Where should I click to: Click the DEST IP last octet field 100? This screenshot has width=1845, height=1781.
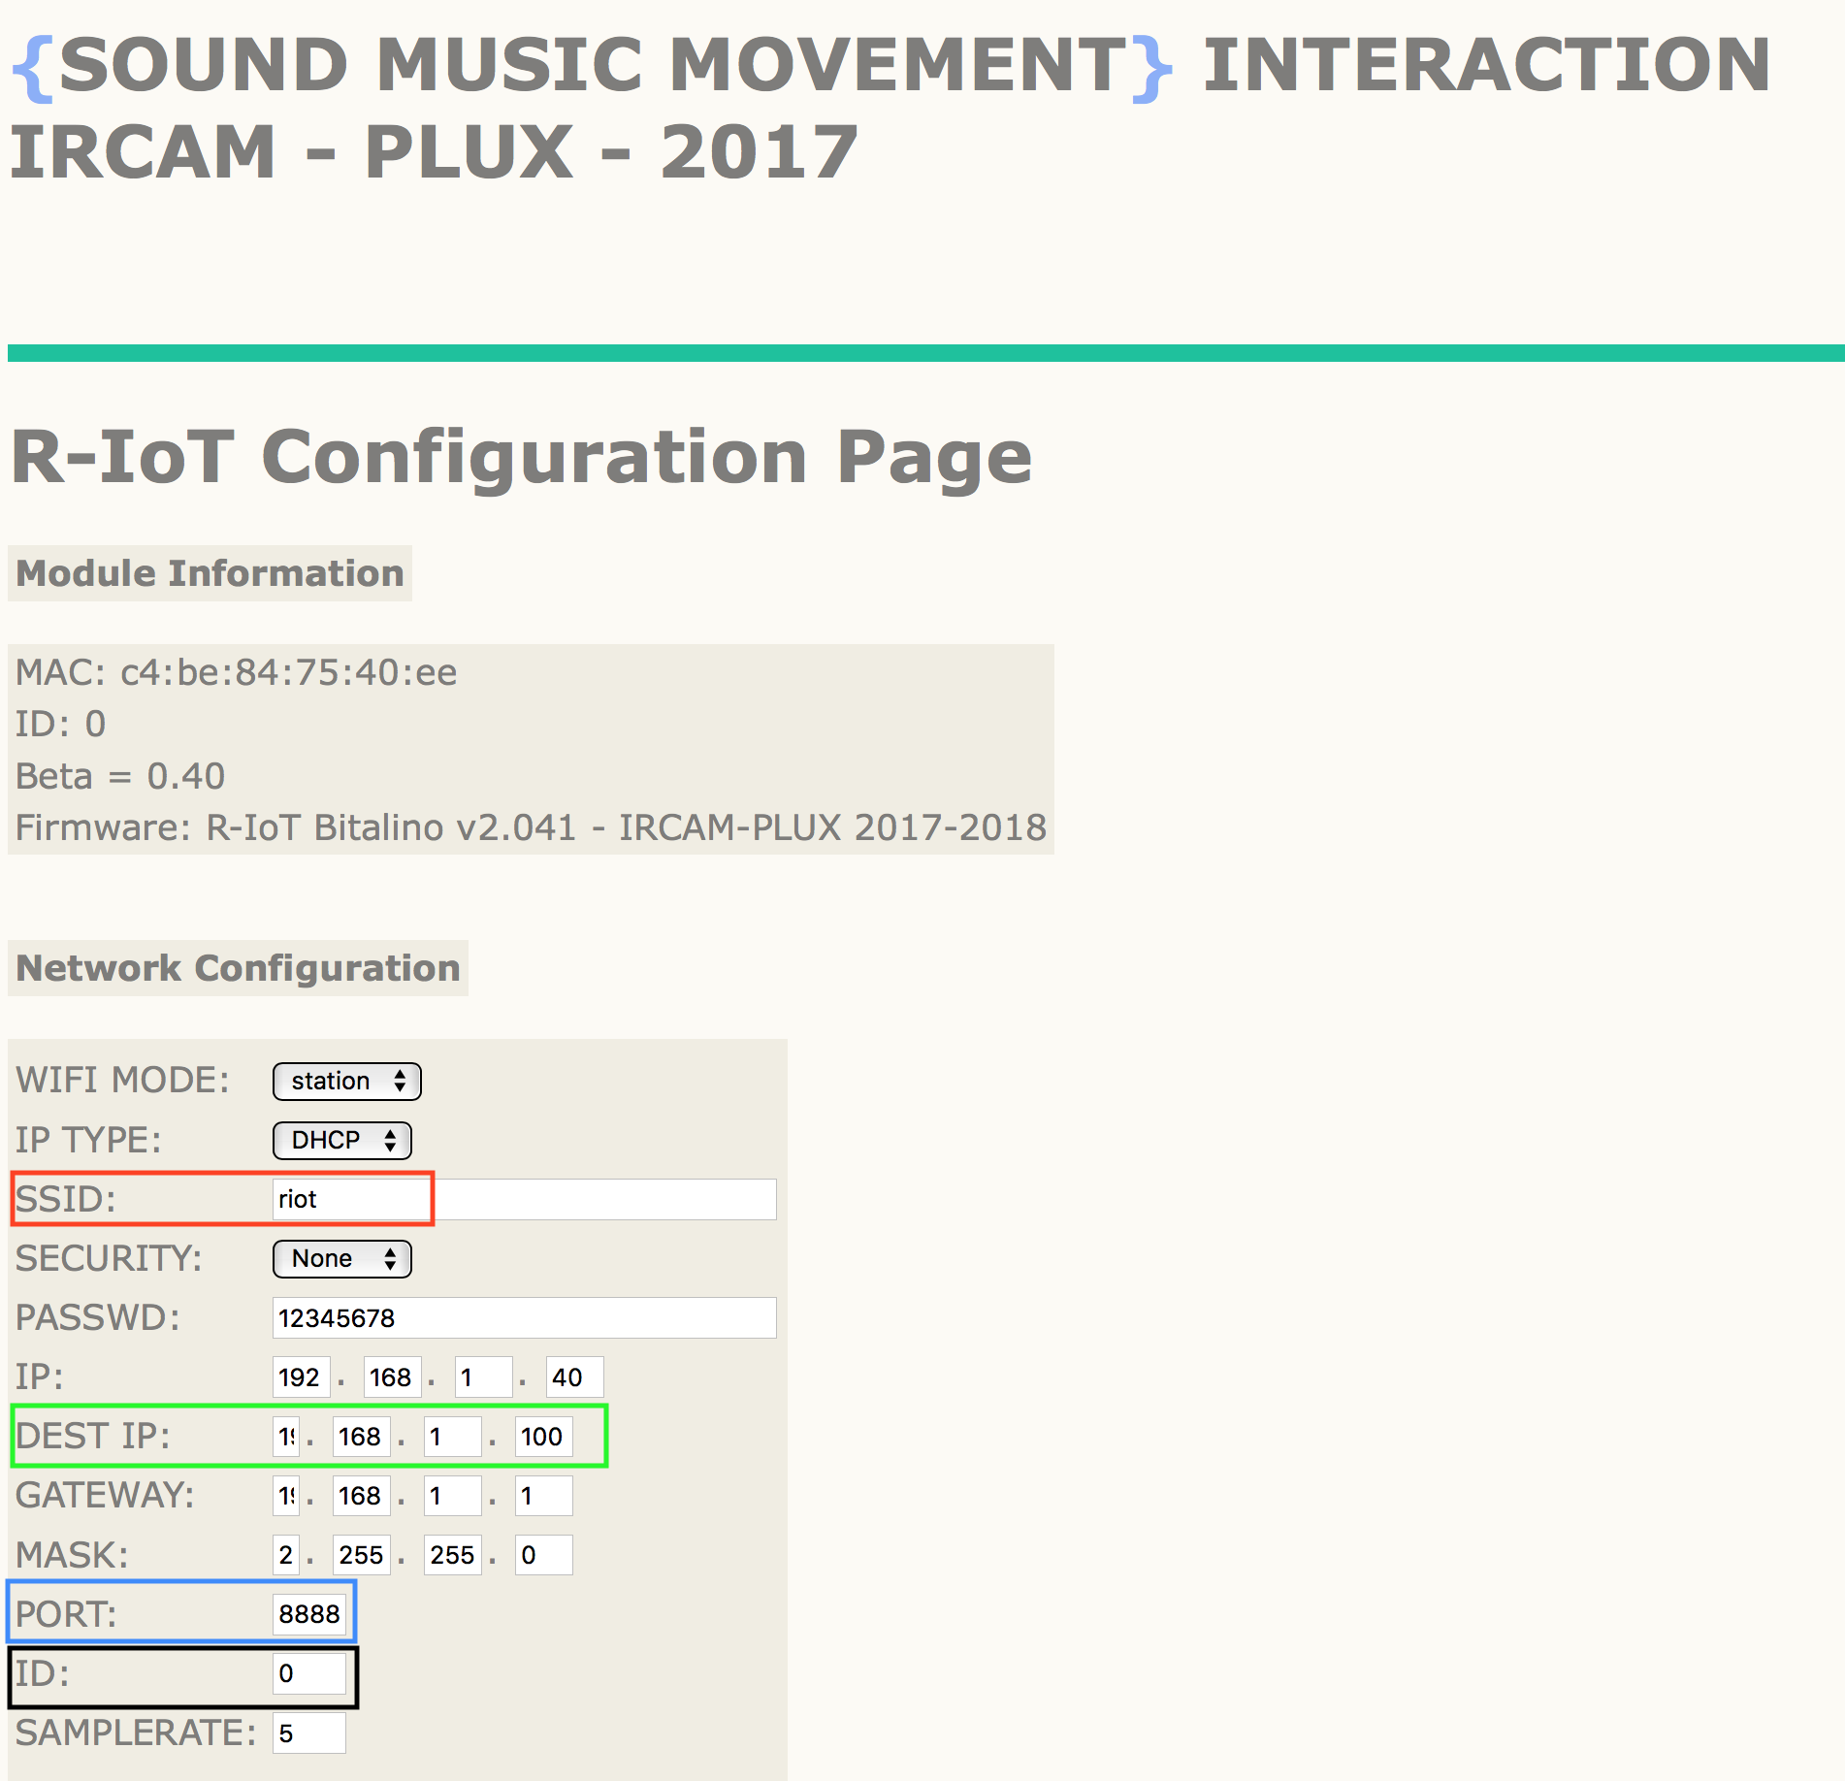[543, 1436]
